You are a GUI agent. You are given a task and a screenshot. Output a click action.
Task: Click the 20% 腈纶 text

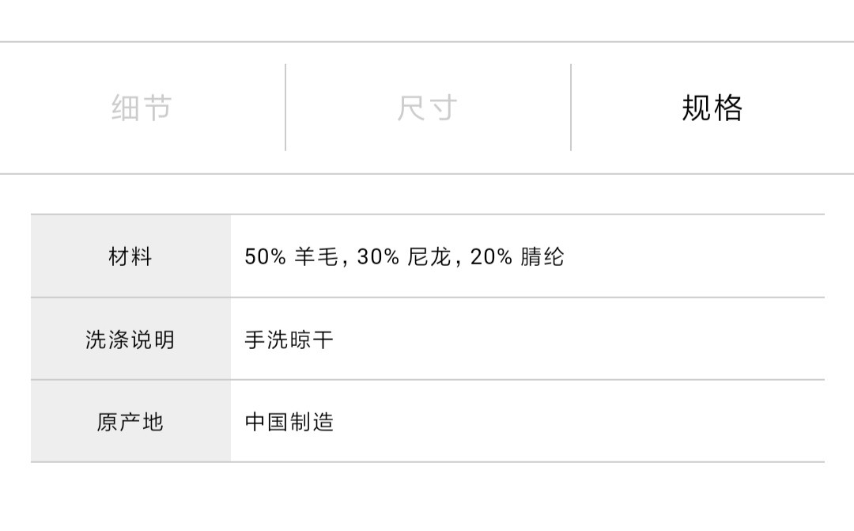tap(517, 256)
